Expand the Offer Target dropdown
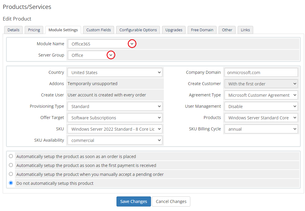 pos(115,118)
